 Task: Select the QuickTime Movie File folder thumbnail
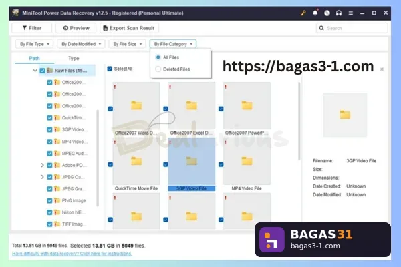(x=136, y=161)
